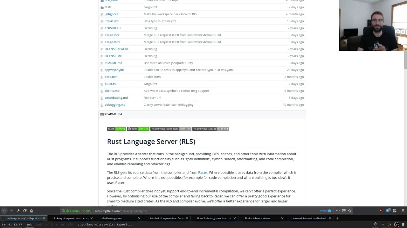Click the OBS recording tray icon
The width and height of the screenshot is (407, 228).
[x=397, y=225]
